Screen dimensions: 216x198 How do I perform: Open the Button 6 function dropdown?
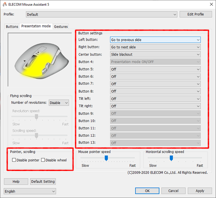(155, 77)
